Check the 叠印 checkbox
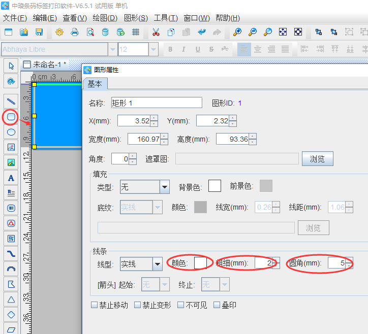The image size is (368, 334). point(217,305)
